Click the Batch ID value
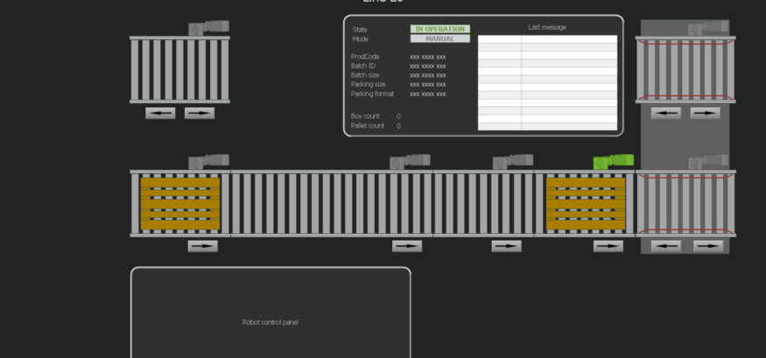766x358 pixels. coord(428,66)
